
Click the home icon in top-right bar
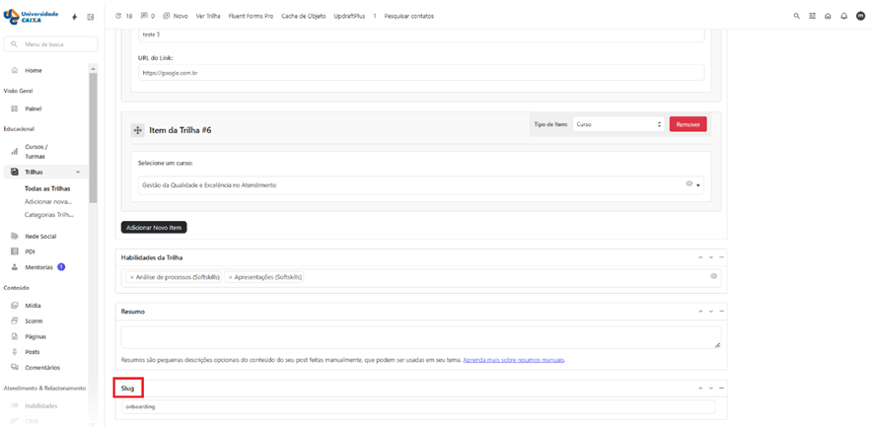coord(828,16)
